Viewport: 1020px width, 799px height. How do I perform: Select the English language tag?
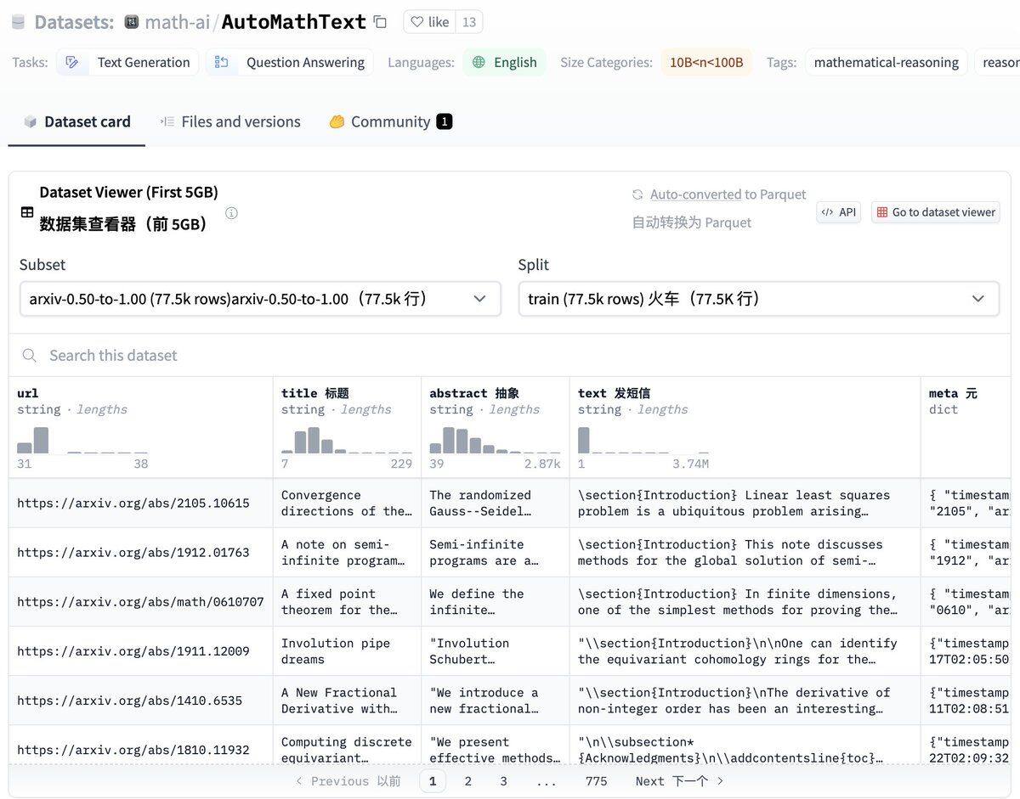click(x=505, y=62)
